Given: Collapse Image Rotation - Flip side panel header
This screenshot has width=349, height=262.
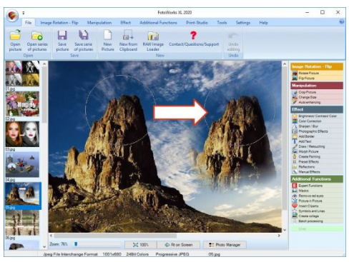Looking at the screenshot, I should [x=317, y=66].
